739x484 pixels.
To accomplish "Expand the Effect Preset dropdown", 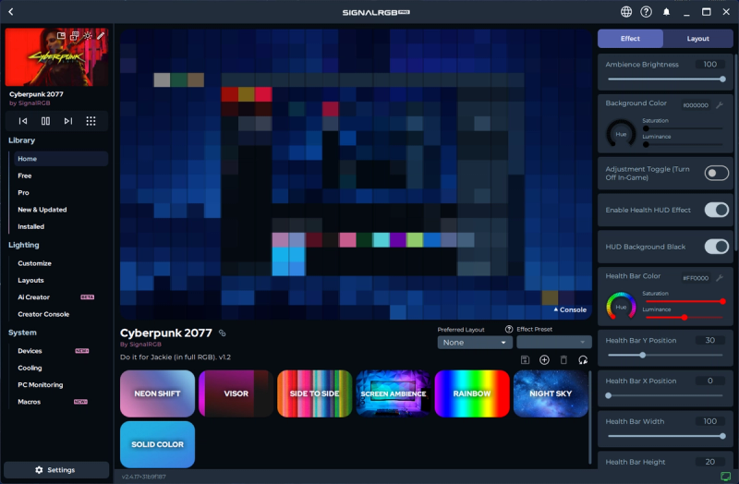I will [553, 342].
